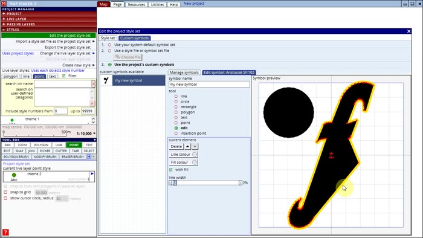423x238 pixels.
Task: Choose the rectangle tool radio
Action: pos(176,107)
